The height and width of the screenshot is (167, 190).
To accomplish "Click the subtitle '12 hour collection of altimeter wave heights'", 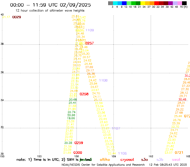I will pyautogui.click(x=50, y=11).
